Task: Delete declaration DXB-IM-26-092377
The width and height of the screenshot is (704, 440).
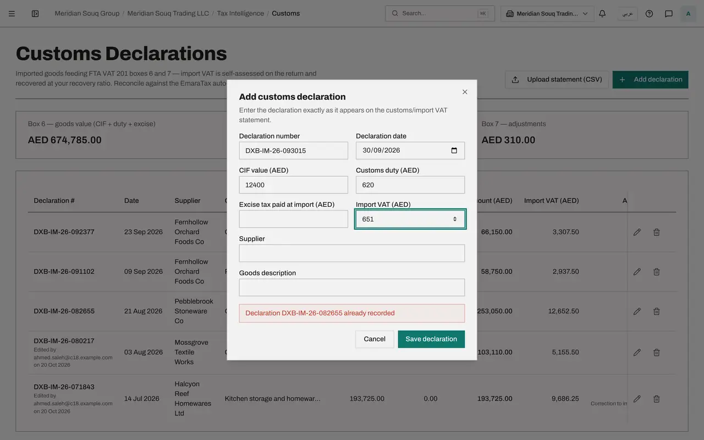Action: pyautogui.click(x=656, y=232)
